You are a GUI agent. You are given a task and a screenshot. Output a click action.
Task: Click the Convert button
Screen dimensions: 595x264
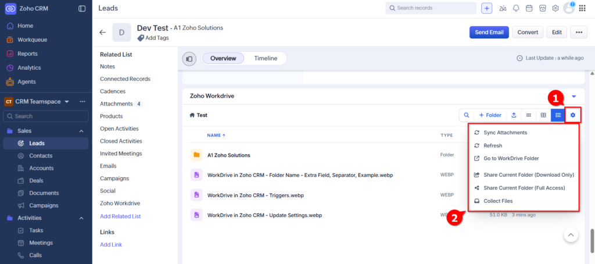coord(528,33)
